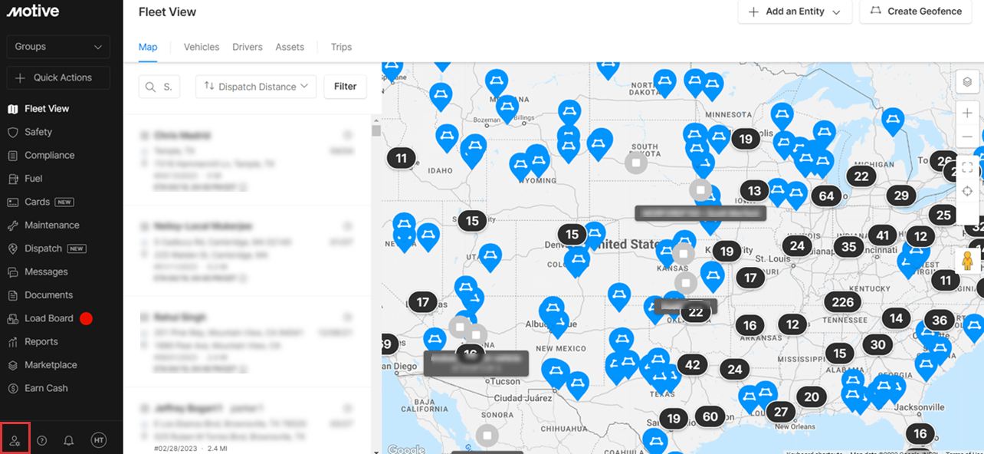
Task: Open the notifications bell
Action: click(x=69, y=440)
